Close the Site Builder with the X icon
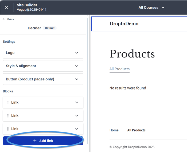Screen dimensions: 187x152 (x=7, y=7)
